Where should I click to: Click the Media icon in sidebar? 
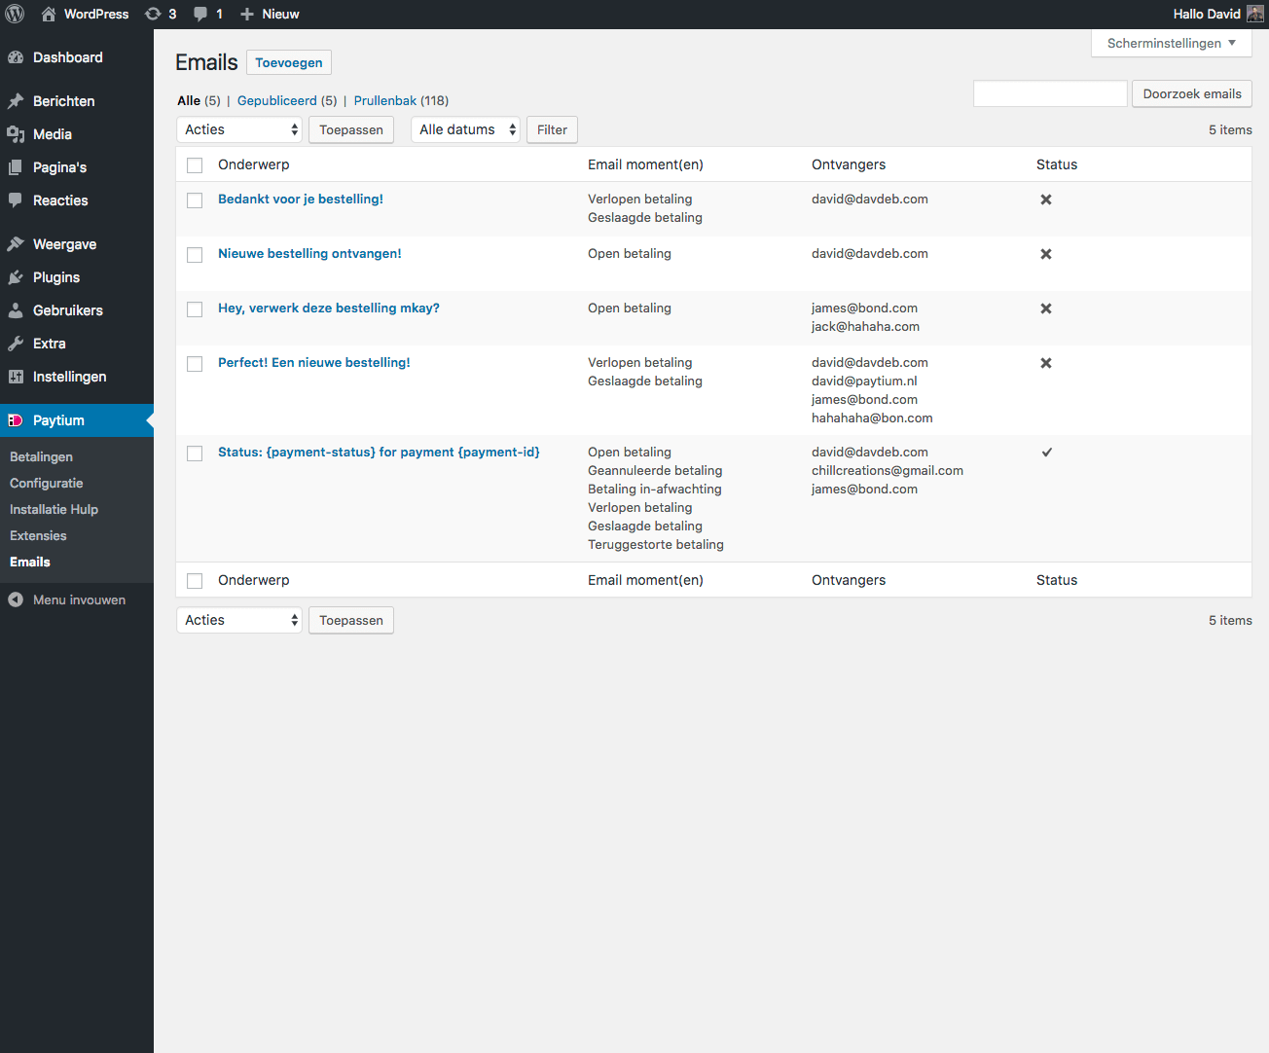click(x=16, y=134)
